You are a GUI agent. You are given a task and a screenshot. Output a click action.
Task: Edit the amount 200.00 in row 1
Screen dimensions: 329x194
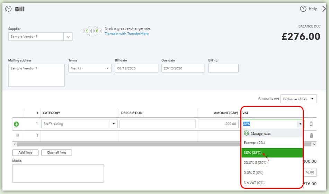click(x=218, y=124)
